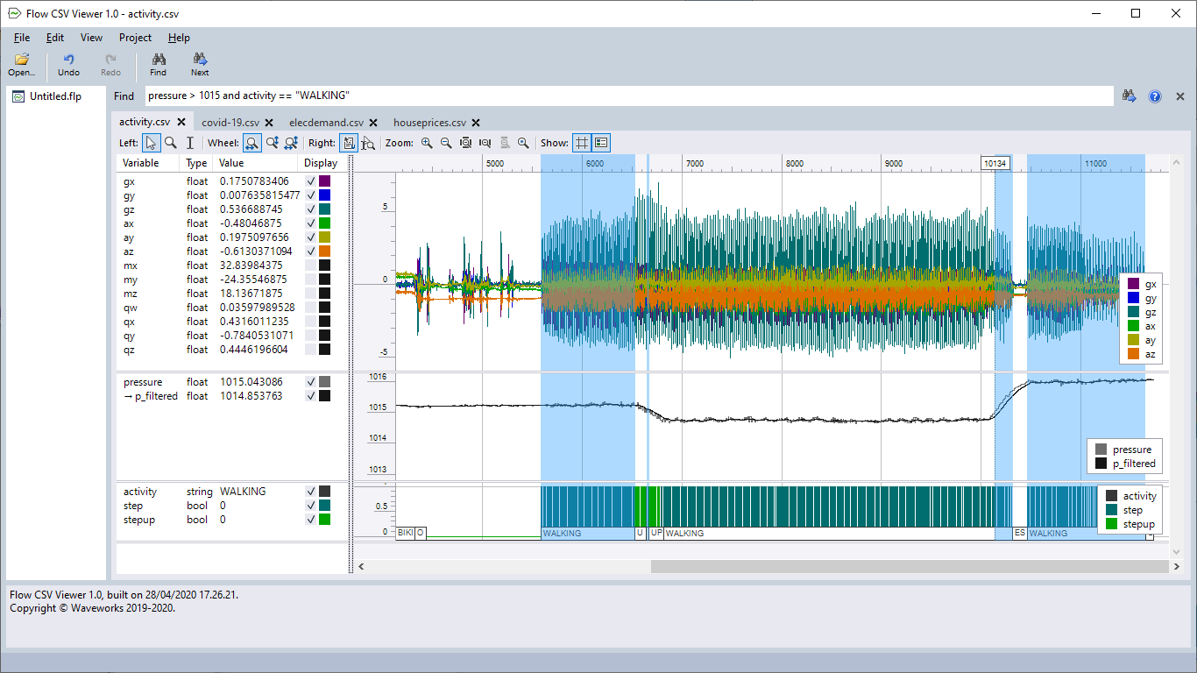Uncheck the pressure display checkbox
This screenshot has width=1197, height=673.
(310, 382)
